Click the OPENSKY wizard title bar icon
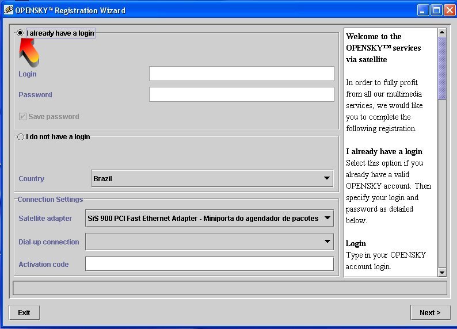This screenshot has width=457, height=329. 9,10
